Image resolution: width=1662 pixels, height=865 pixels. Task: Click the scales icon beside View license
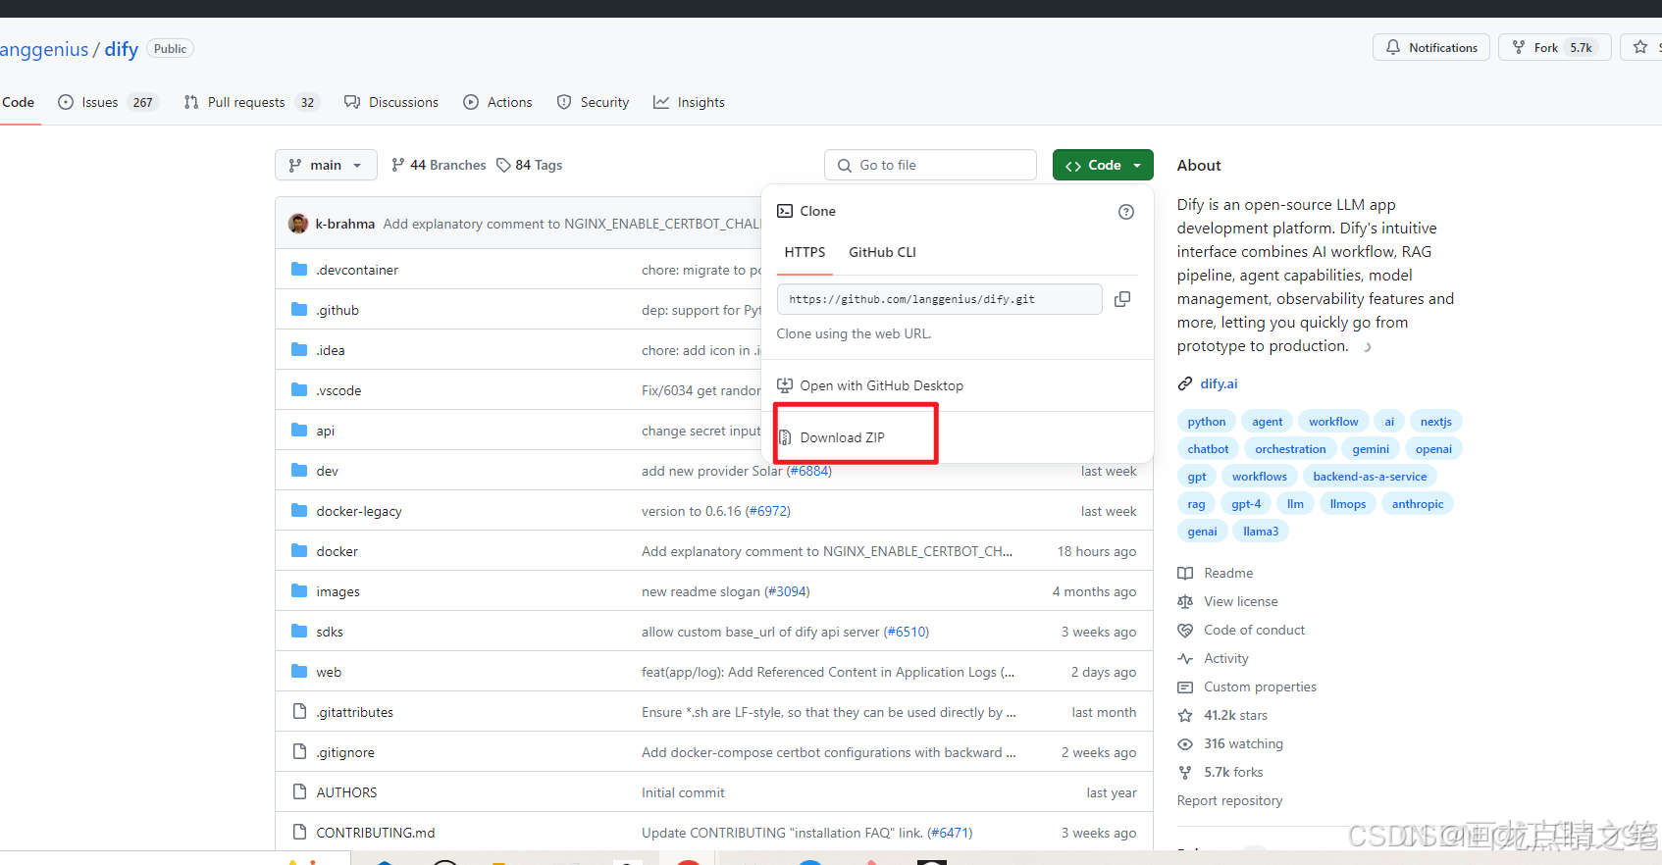(1185, 601)
